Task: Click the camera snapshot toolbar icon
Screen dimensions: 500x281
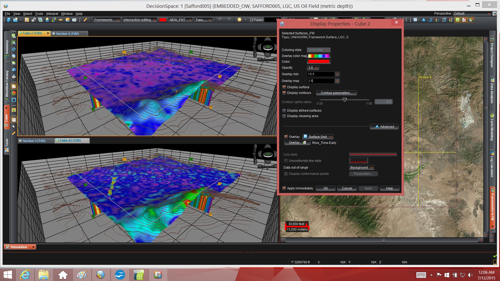Action: (74, 20)
